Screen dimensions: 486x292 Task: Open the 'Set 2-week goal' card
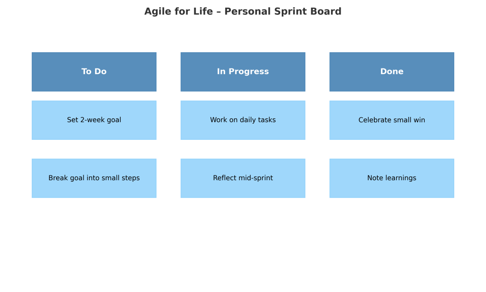tap(94, 120)
